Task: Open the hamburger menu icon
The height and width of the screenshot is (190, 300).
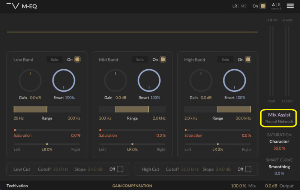Action: tap(290, 6)
